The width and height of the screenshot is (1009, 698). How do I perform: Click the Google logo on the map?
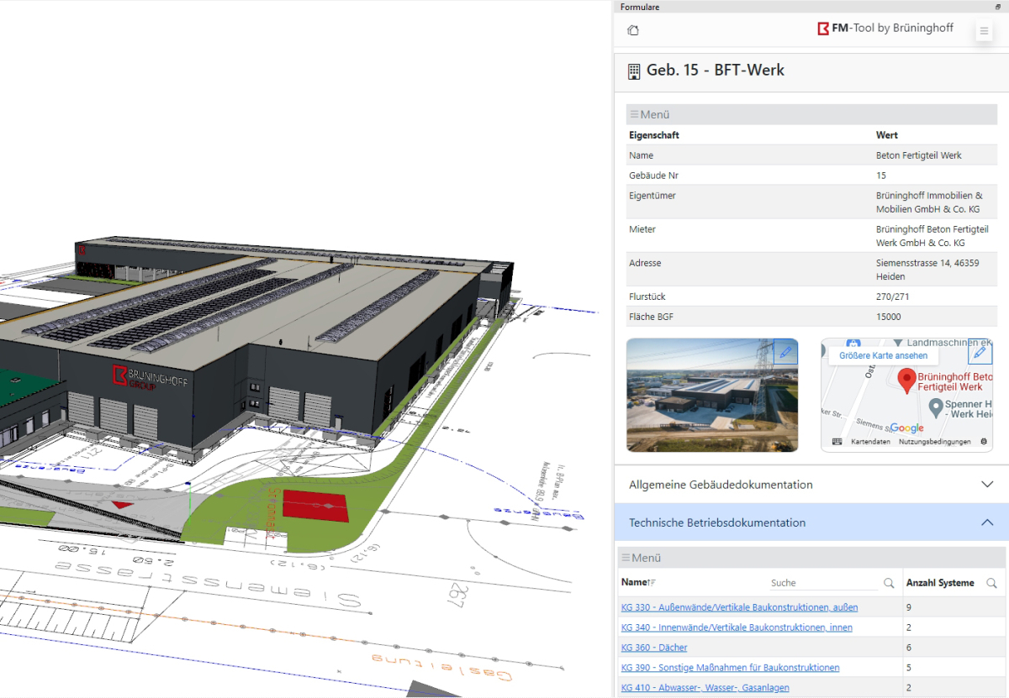coord(906,428)
